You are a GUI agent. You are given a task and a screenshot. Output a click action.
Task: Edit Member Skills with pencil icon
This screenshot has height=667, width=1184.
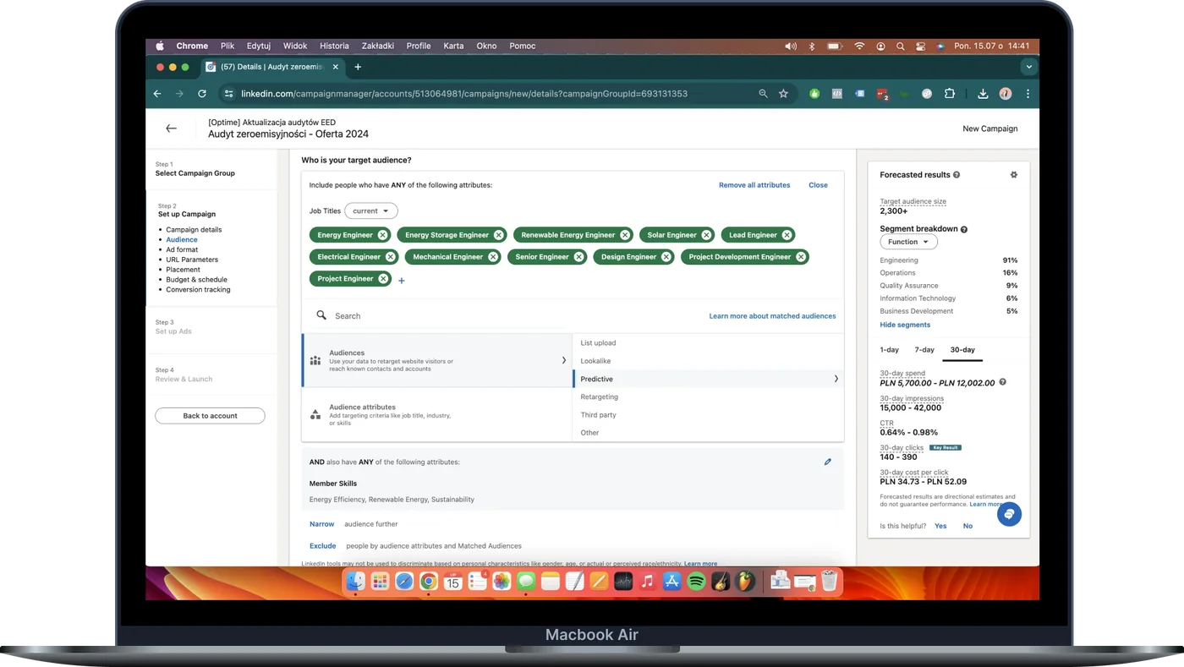tap(827, 462)
